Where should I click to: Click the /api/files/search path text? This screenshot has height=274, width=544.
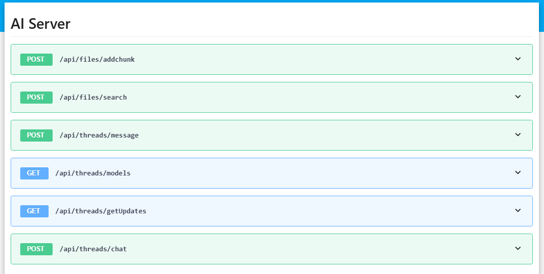click(93, 98)
